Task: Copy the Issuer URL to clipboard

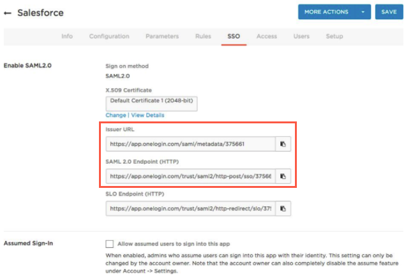Action: click(283, 144)
